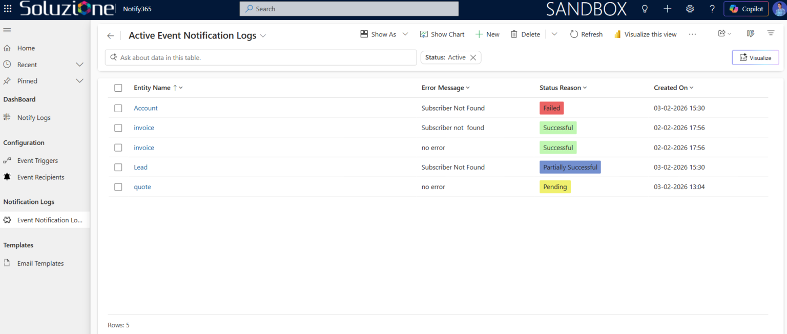Screen dimensions: 787x334
Task: Tick the checkbox for Partially Successful row
Action: pos(118,167)
